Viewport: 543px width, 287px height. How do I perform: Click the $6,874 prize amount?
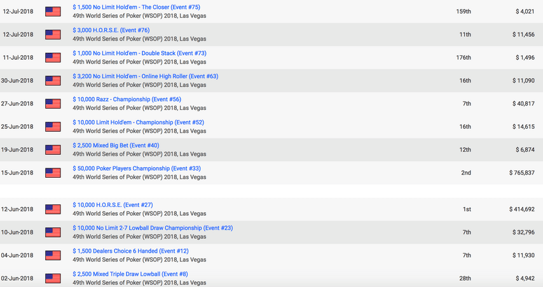point(525,150)
